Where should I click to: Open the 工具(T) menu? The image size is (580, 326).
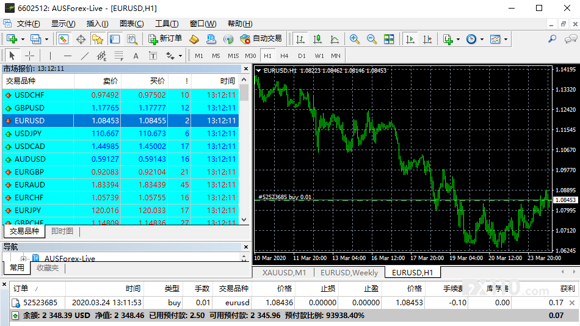(x=167, y=24)
